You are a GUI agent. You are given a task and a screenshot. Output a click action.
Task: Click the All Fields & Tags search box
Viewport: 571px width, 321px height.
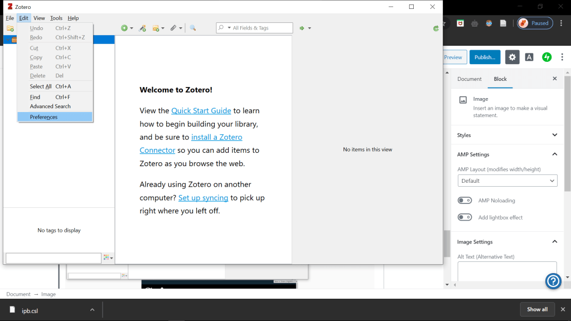pyautogui.click(x=260, y=28)
